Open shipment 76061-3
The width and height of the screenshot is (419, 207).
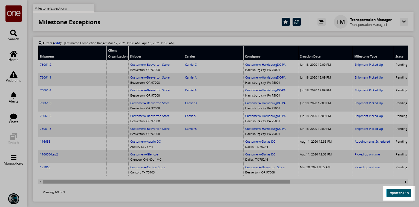coord(45,103)
